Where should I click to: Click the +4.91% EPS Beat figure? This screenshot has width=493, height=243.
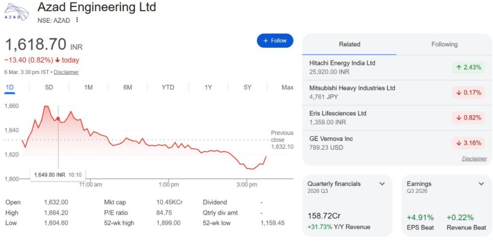point(420,217)
